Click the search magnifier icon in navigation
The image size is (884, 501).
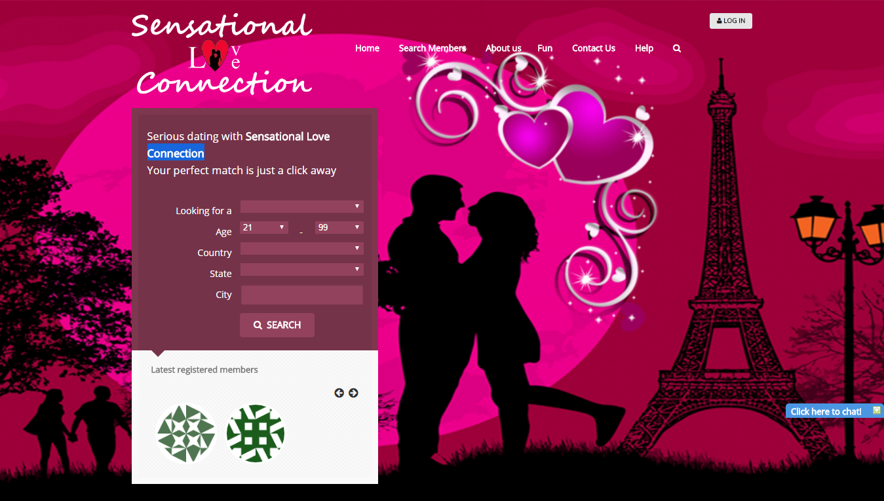click(677, 48)
